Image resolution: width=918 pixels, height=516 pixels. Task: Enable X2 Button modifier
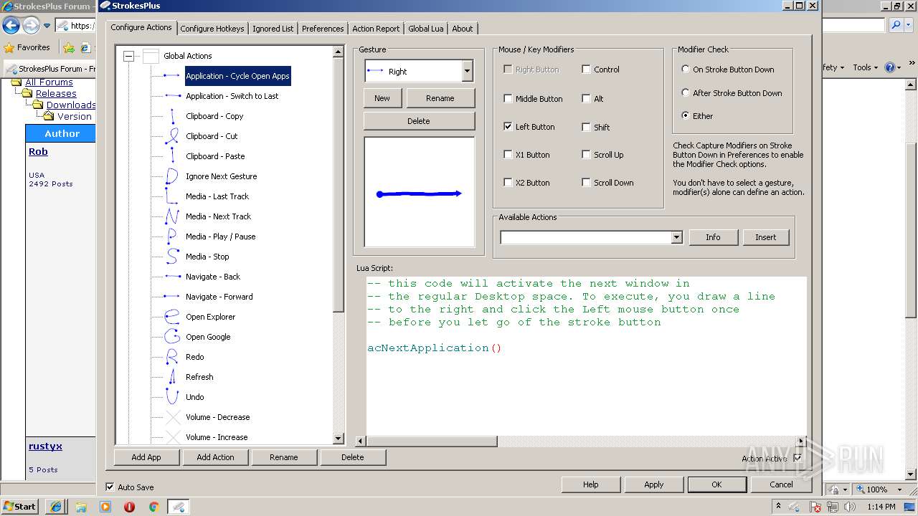pyautogui.click(x=508, y=183)
